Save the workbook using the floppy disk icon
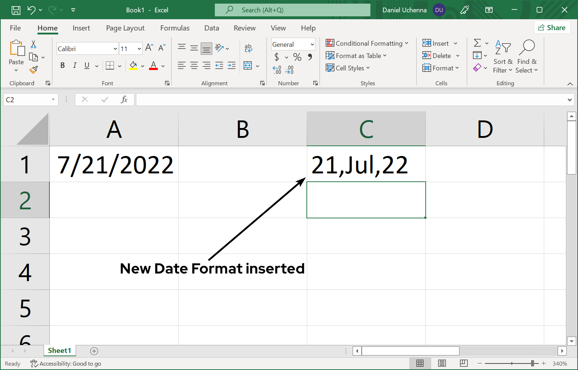Image resolution: width=578 pixels, height=370 pixels. tap(16, 10)
